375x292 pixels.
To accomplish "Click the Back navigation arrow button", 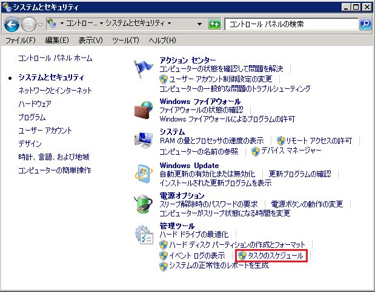I will click(12, 24).
